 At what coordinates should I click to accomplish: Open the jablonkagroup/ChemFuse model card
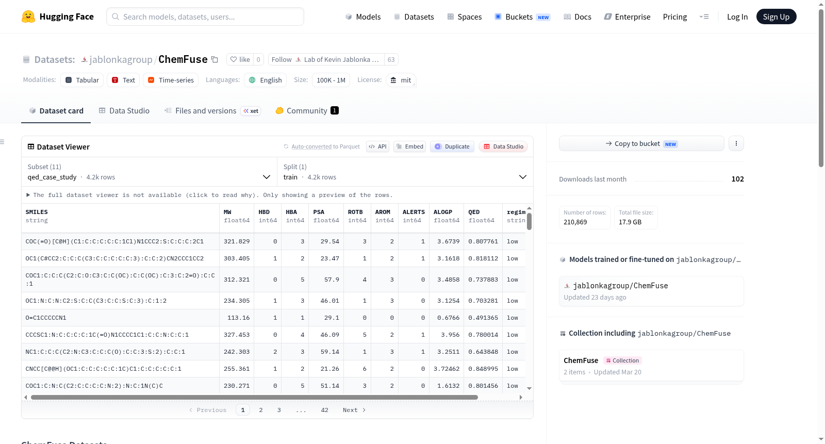click(651, 291)
